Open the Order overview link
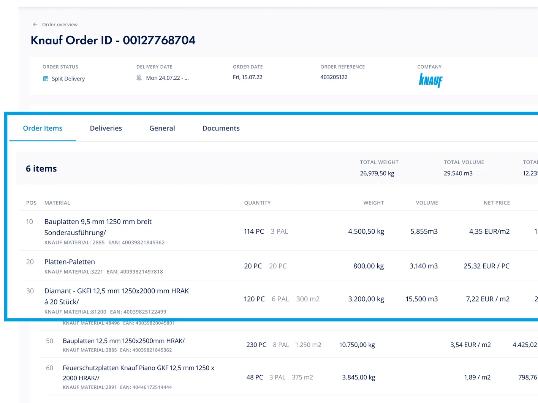Viewport: 538px width, 403px height. click(60, 24)
